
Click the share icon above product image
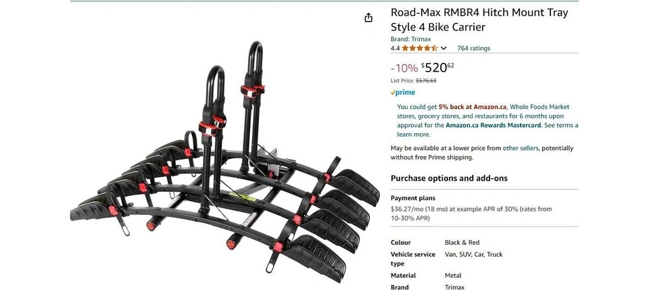coord(368,18)
